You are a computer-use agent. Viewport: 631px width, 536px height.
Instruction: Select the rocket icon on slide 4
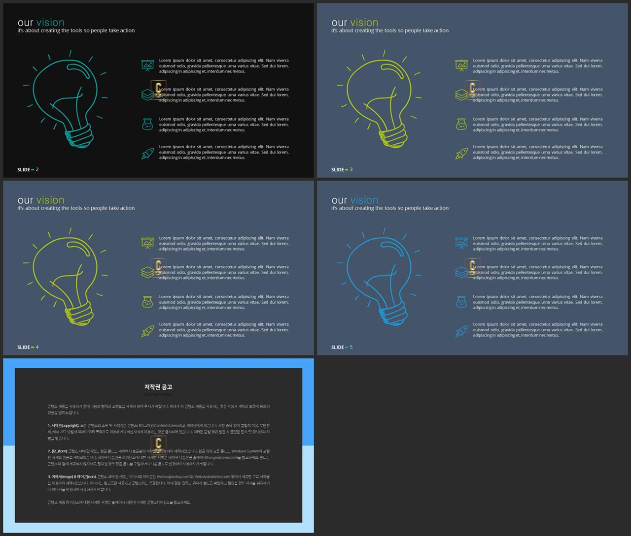pos(147,331)
